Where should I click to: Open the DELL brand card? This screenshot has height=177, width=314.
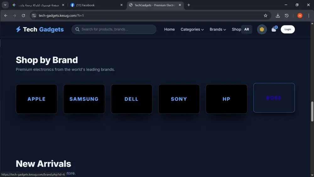click(132, 99)
